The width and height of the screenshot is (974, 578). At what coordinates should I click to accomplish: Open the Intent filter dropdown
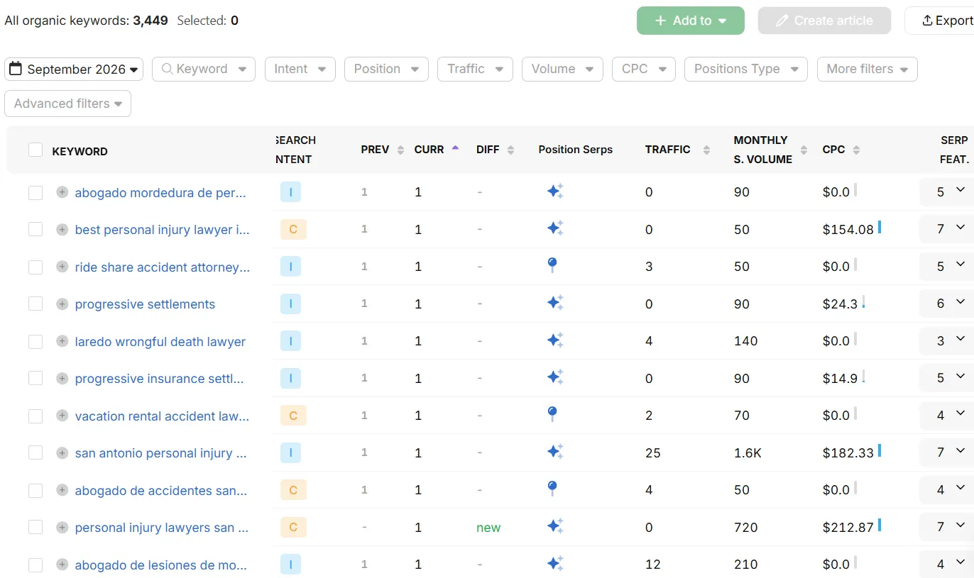pyautogui.click(x=300, y=70)
